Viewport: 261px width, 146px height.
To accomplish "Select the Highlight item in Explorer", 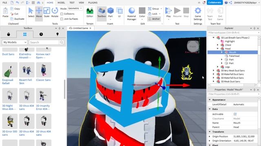I will [230, 41].
